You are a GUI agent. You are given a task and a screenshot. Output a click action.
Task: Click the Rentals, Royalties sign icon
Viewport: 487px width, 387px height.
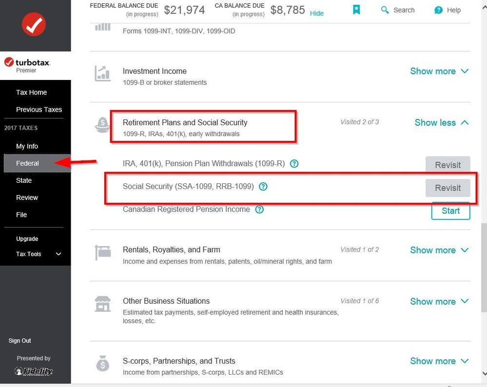(x=103, y=252)
